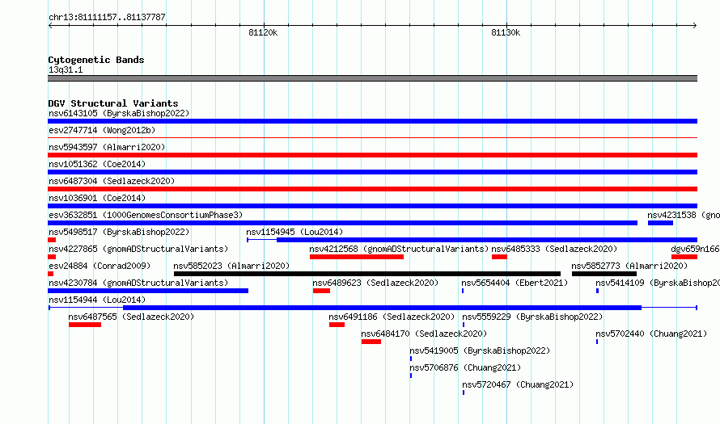Click the red bar under nsv6491186
The height and width of the screenshot is (424, 720).
point(337,325)
